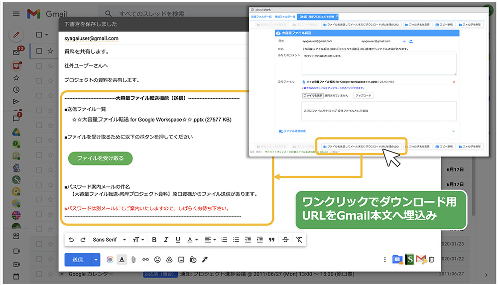498x285 pixels.
Task: Open more options three-dot menu in compose
Action: pyautogui.click(x=385, y=260)
